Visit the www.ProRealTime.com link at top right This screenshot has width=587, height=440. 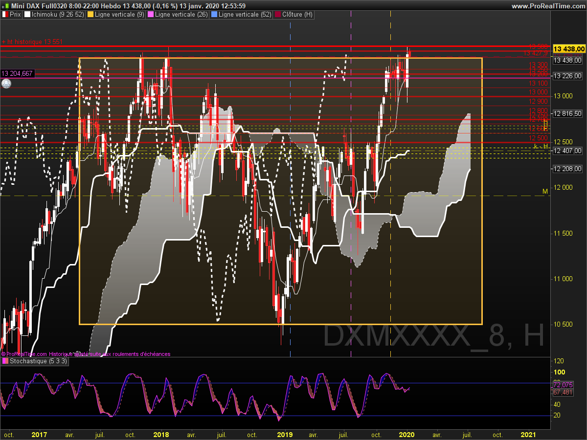pyautogui.click(x=548, y=6)
